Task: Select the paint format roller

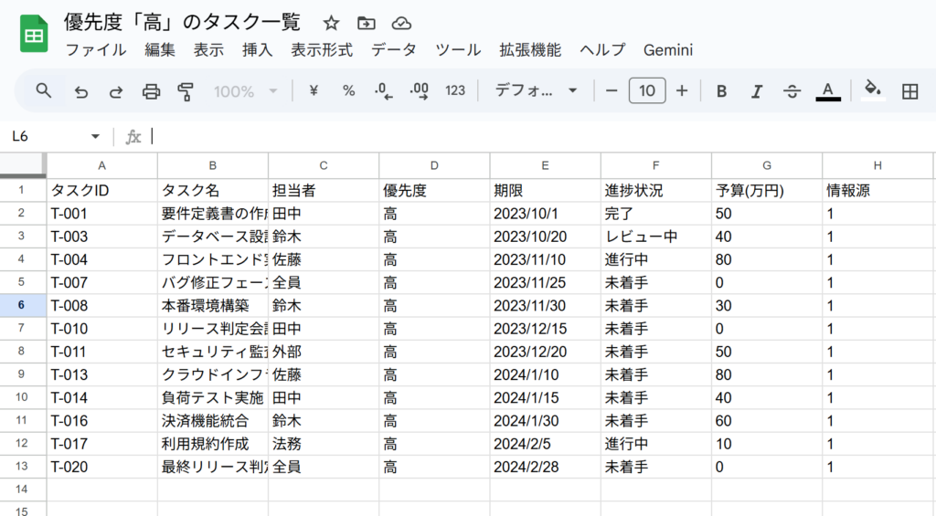Action: pyautogui.click(x=186, y=90)
